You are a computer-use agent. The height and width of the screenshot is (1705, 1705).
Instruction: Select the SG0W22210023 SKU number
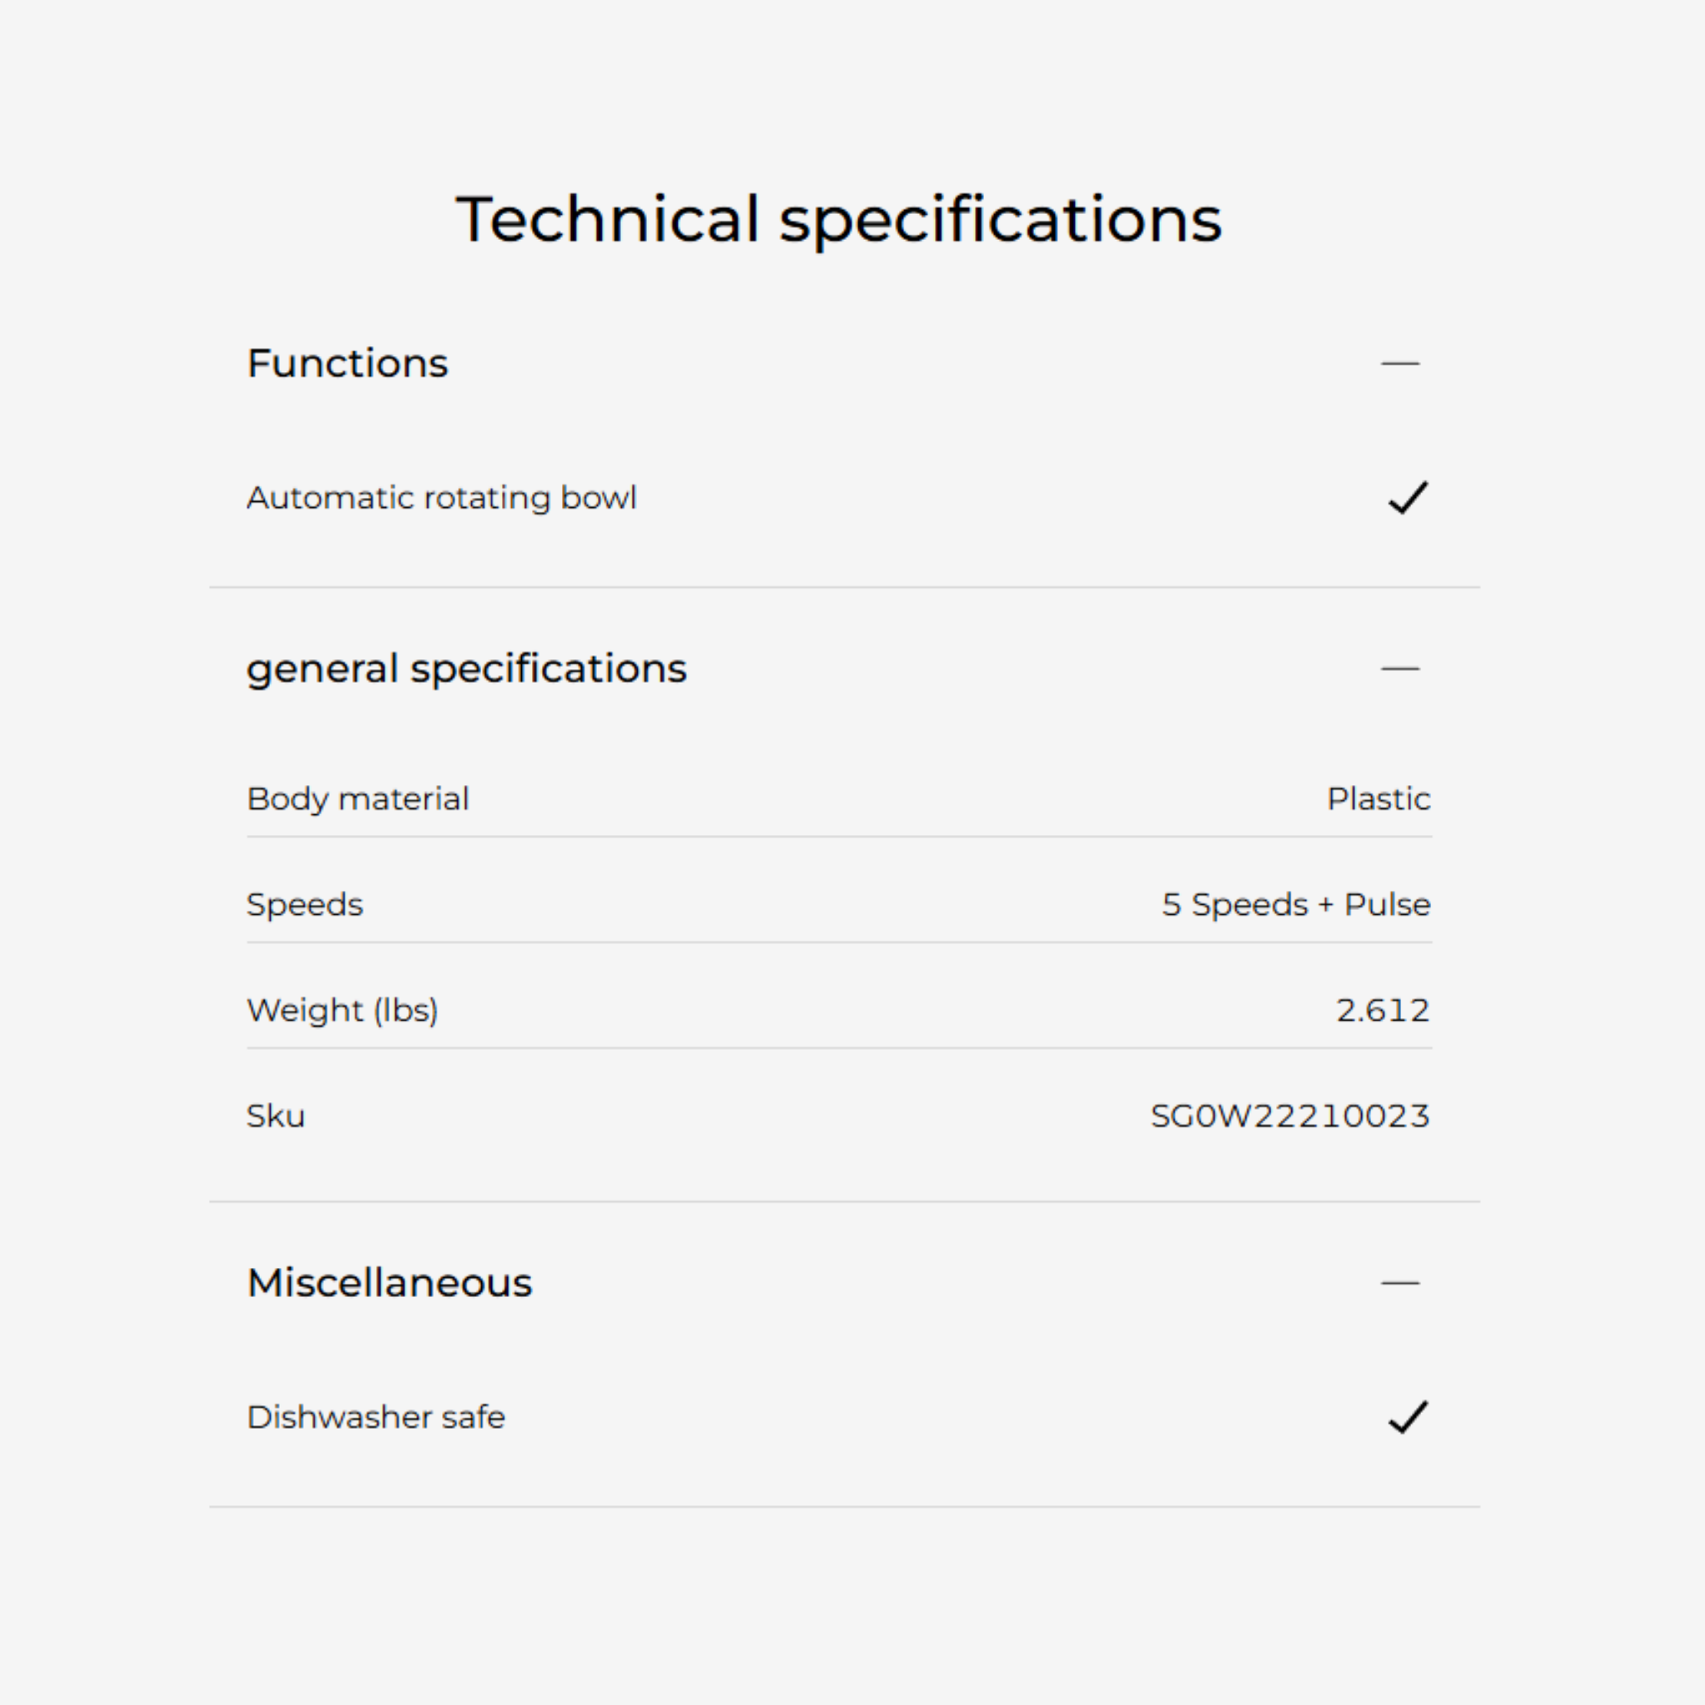pos(1290,1116)
